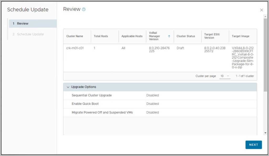
Task: Click the Sequential Cluster Upgrade row
Action: click(92, 95)
